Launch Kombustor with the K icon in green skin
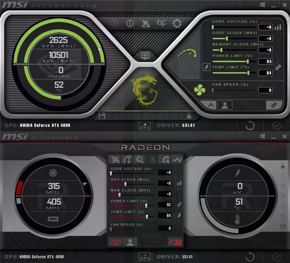This screenshot has height=263, width=290. [114, 24]
